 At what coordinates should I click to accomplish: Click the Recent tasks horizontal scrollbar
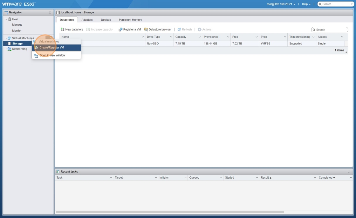170,212
